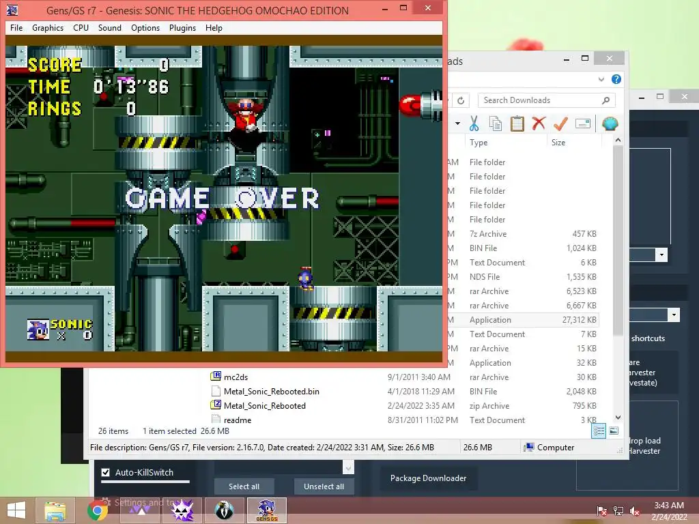Click the Copy icon in Explorer toolbar

coord(496,123)
